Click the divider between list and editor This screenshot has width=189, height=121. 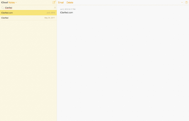[57, 68]
